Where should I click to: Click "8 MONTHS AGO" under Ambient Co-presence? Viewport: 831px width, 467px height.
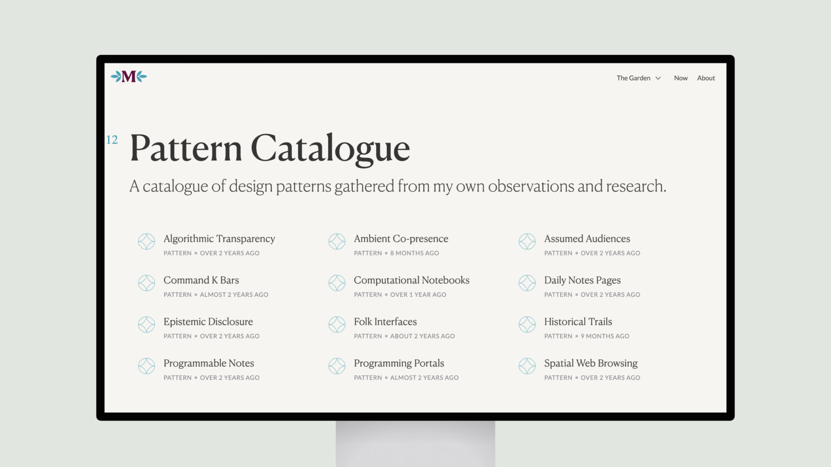pos(414,253)
